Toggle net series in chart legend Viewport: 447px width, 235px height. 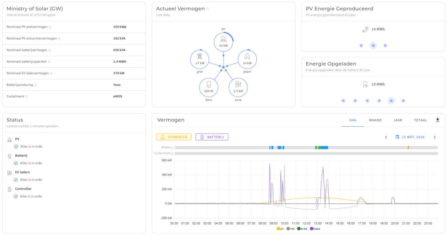point(290,229)
